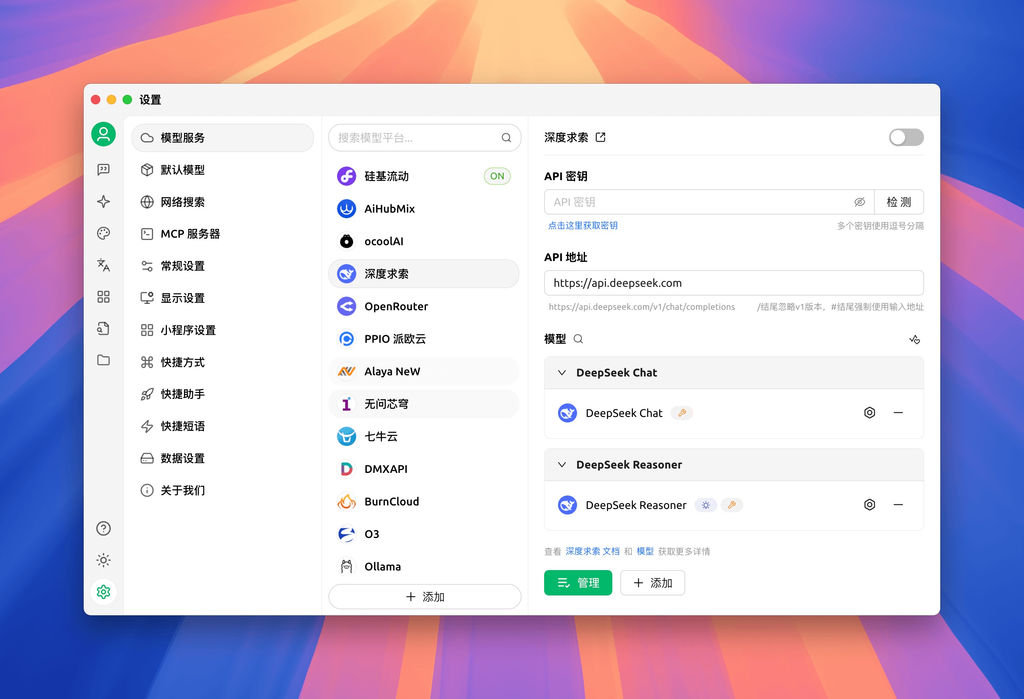The image size is (1024, 699).
Task: Open the sparkle agents sidebar icon
Action: [x=104, y=202]
